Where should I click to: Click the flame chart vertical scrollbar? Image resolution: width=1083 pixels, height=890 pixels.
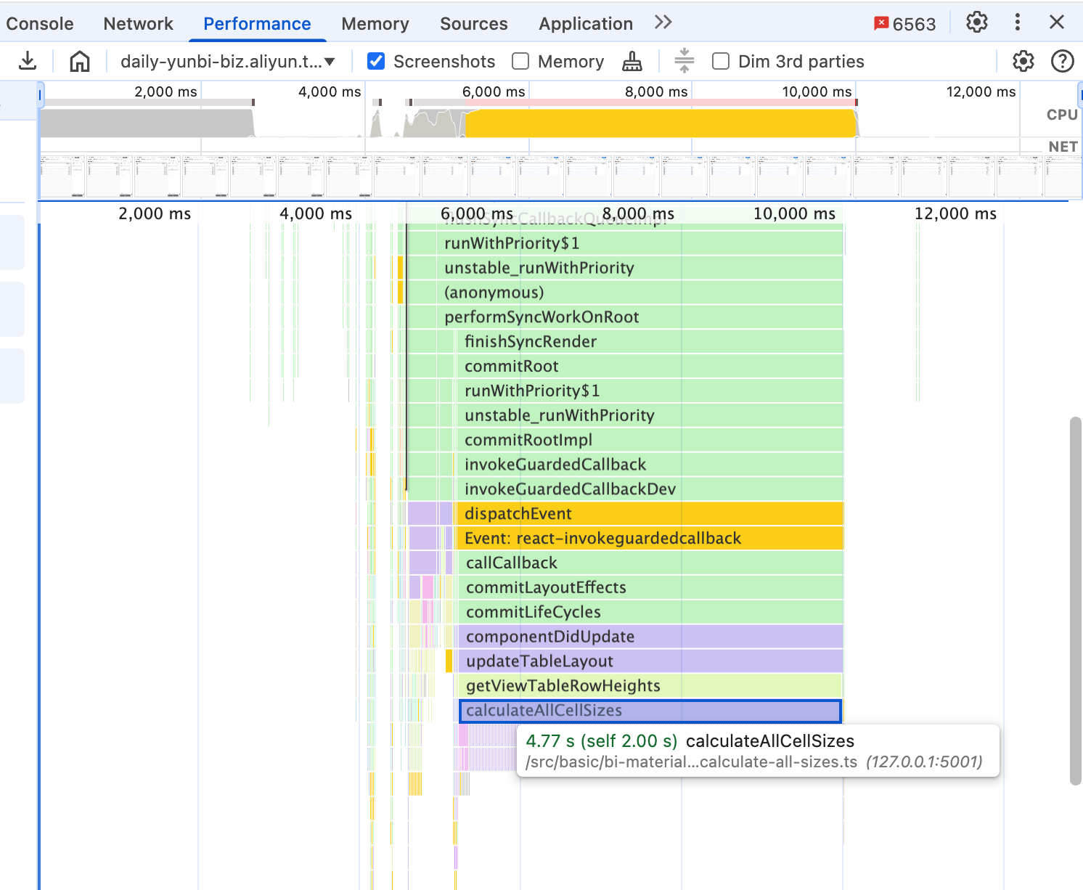coord(1076,601)
